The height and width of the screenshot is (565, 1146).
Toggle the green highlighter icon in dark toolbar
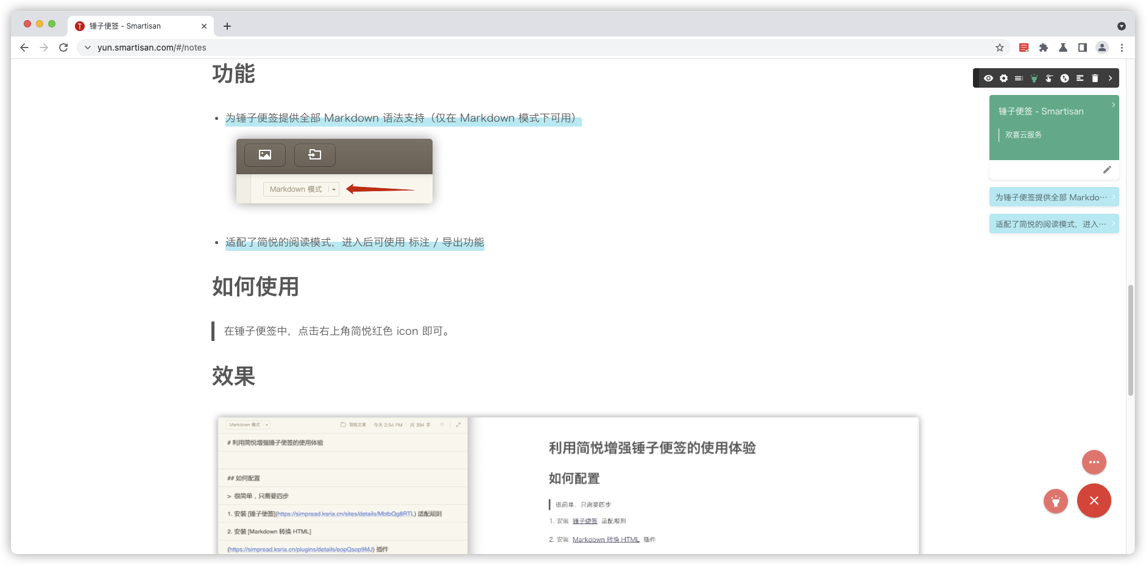pos(1034,78)
